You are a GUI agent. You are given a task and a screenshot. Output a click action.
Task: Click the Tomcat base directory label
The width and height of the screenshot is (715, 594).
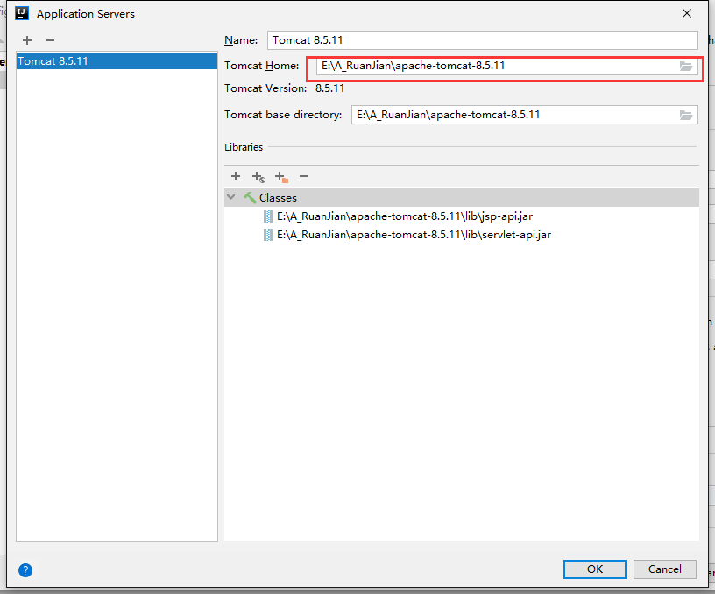click(283, 115)
